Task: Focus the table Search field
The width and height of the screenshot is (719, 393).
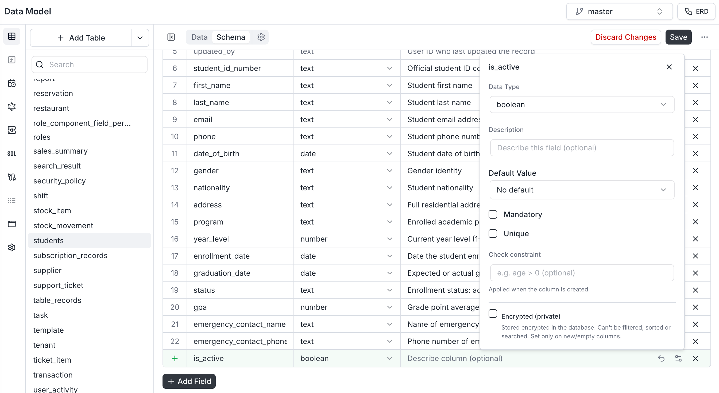Action: coord(89,65)
